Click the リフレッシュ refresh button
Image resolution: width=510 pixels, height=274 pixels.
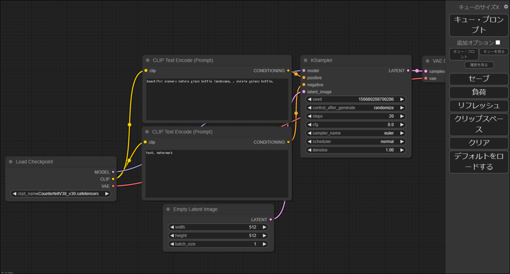(479, 106)
